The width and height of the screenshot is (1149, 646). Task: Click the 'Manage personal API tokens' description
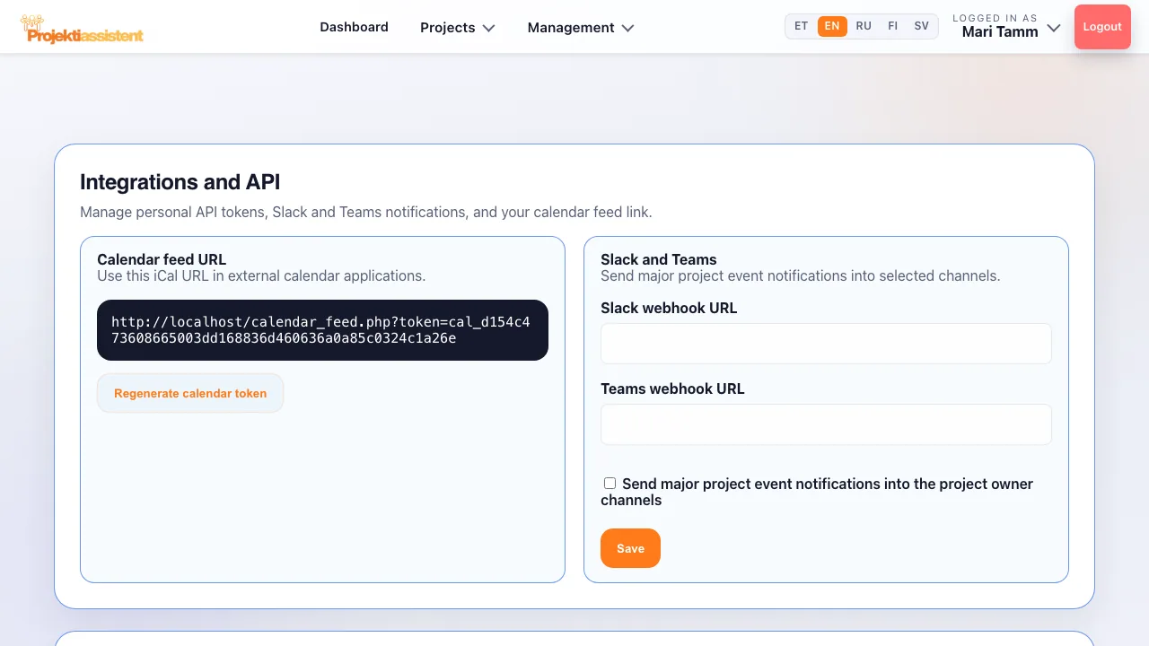[366, 213]
